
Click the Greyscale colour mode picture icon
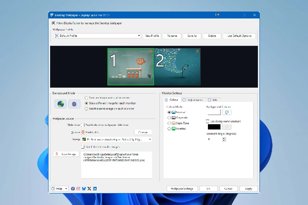point(174,118)
